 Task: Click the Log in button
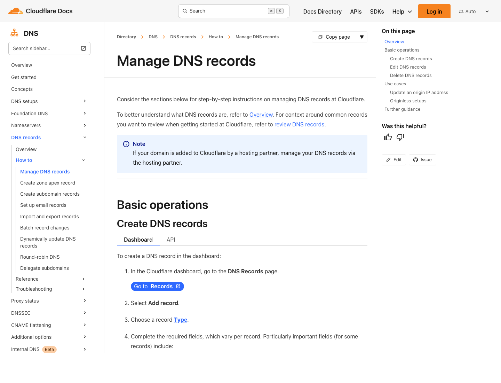pos(434,11)
